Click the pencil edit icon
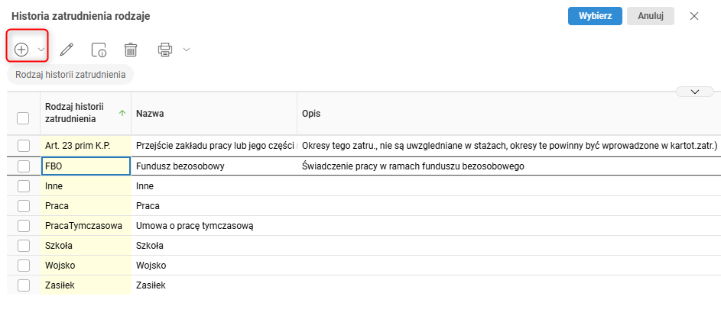 (x=67, y=50)
